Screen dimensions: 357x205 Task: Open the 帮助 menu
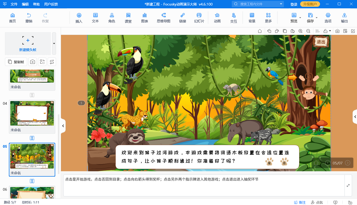click(36, 4)
